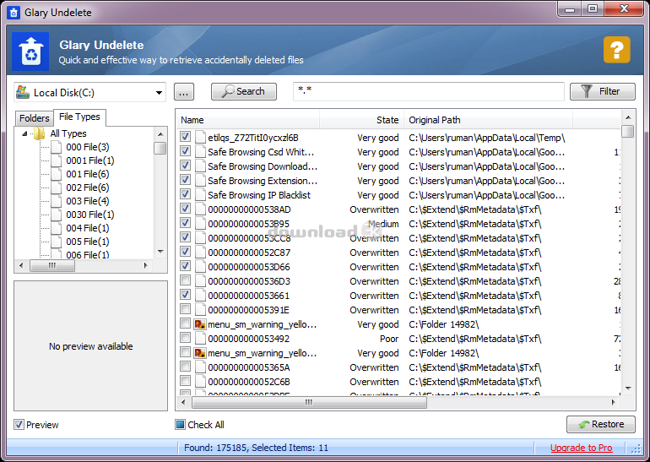Sort by Name column header
650x462 pixels.
pos(248,120)
